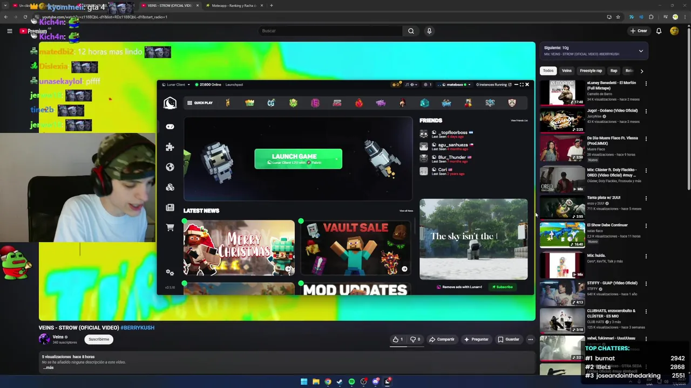Image resolution: width=691 pixels, height=388 pixels.
Task: Open Lunar Client home via moon logo
Action: pos(170,103)
